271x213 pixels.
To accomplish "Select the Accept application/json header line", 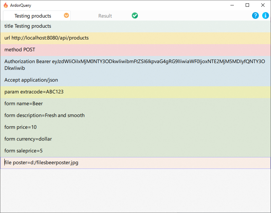I will point(135,80).
